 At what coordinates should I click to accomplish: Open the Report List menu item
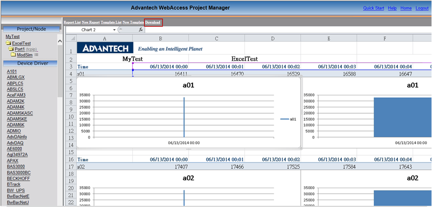coord(72,22)
